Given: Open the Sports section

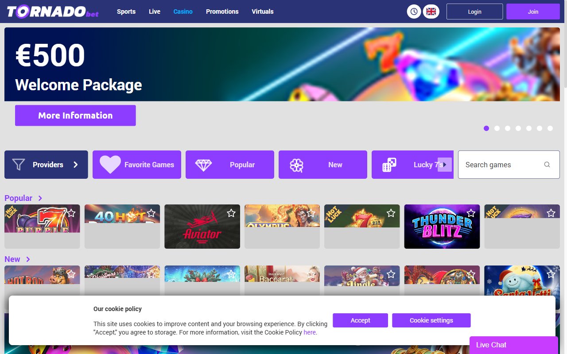Looking at the screenshot, I should (x=126, y=12).
